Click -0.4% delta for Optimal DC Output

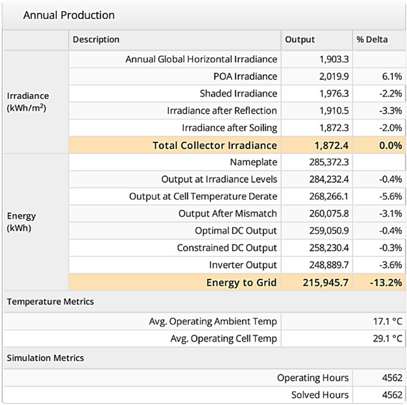click(x=390, y=230)
